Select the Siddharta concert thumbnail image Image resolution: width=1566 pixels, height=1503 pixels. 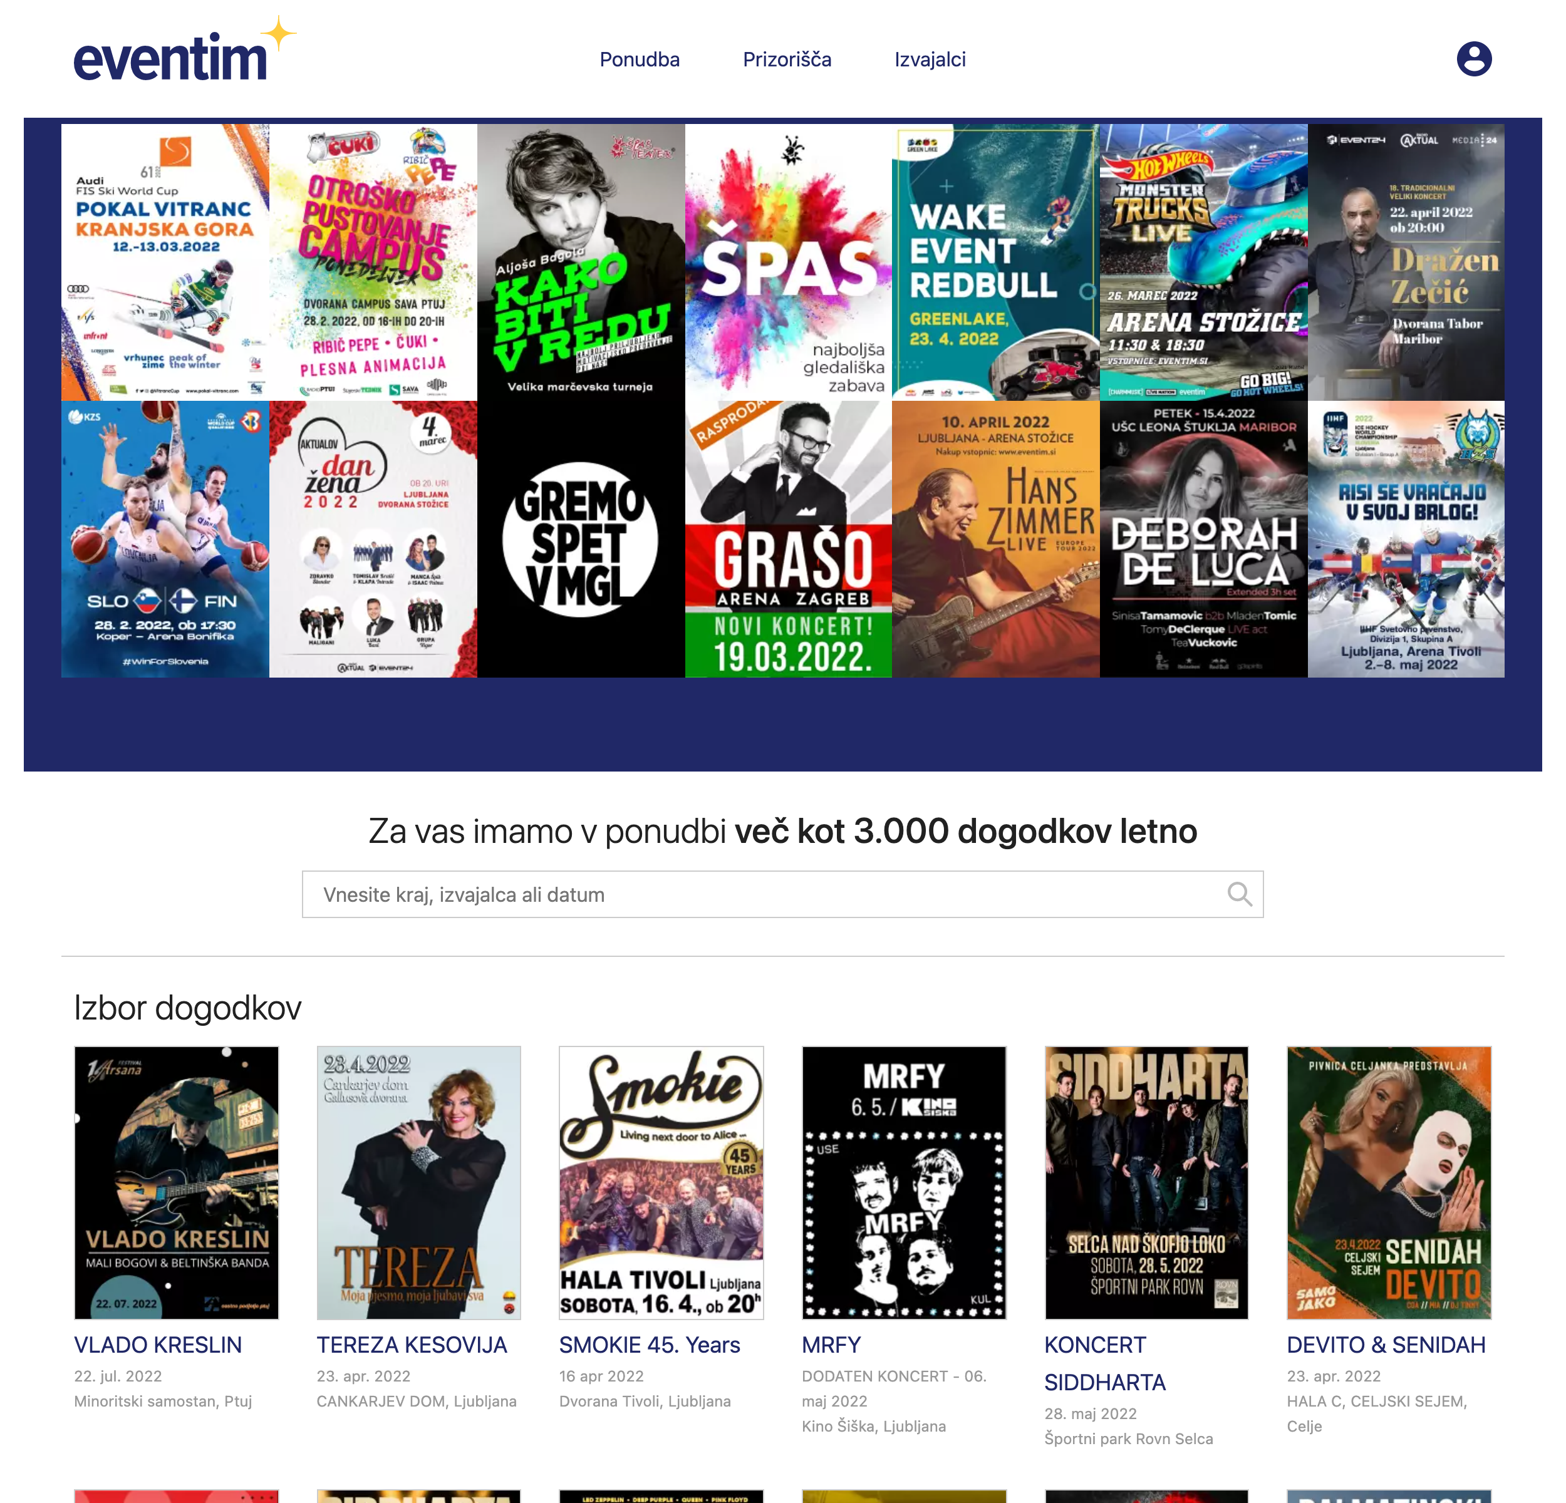pos(1146,1182)
